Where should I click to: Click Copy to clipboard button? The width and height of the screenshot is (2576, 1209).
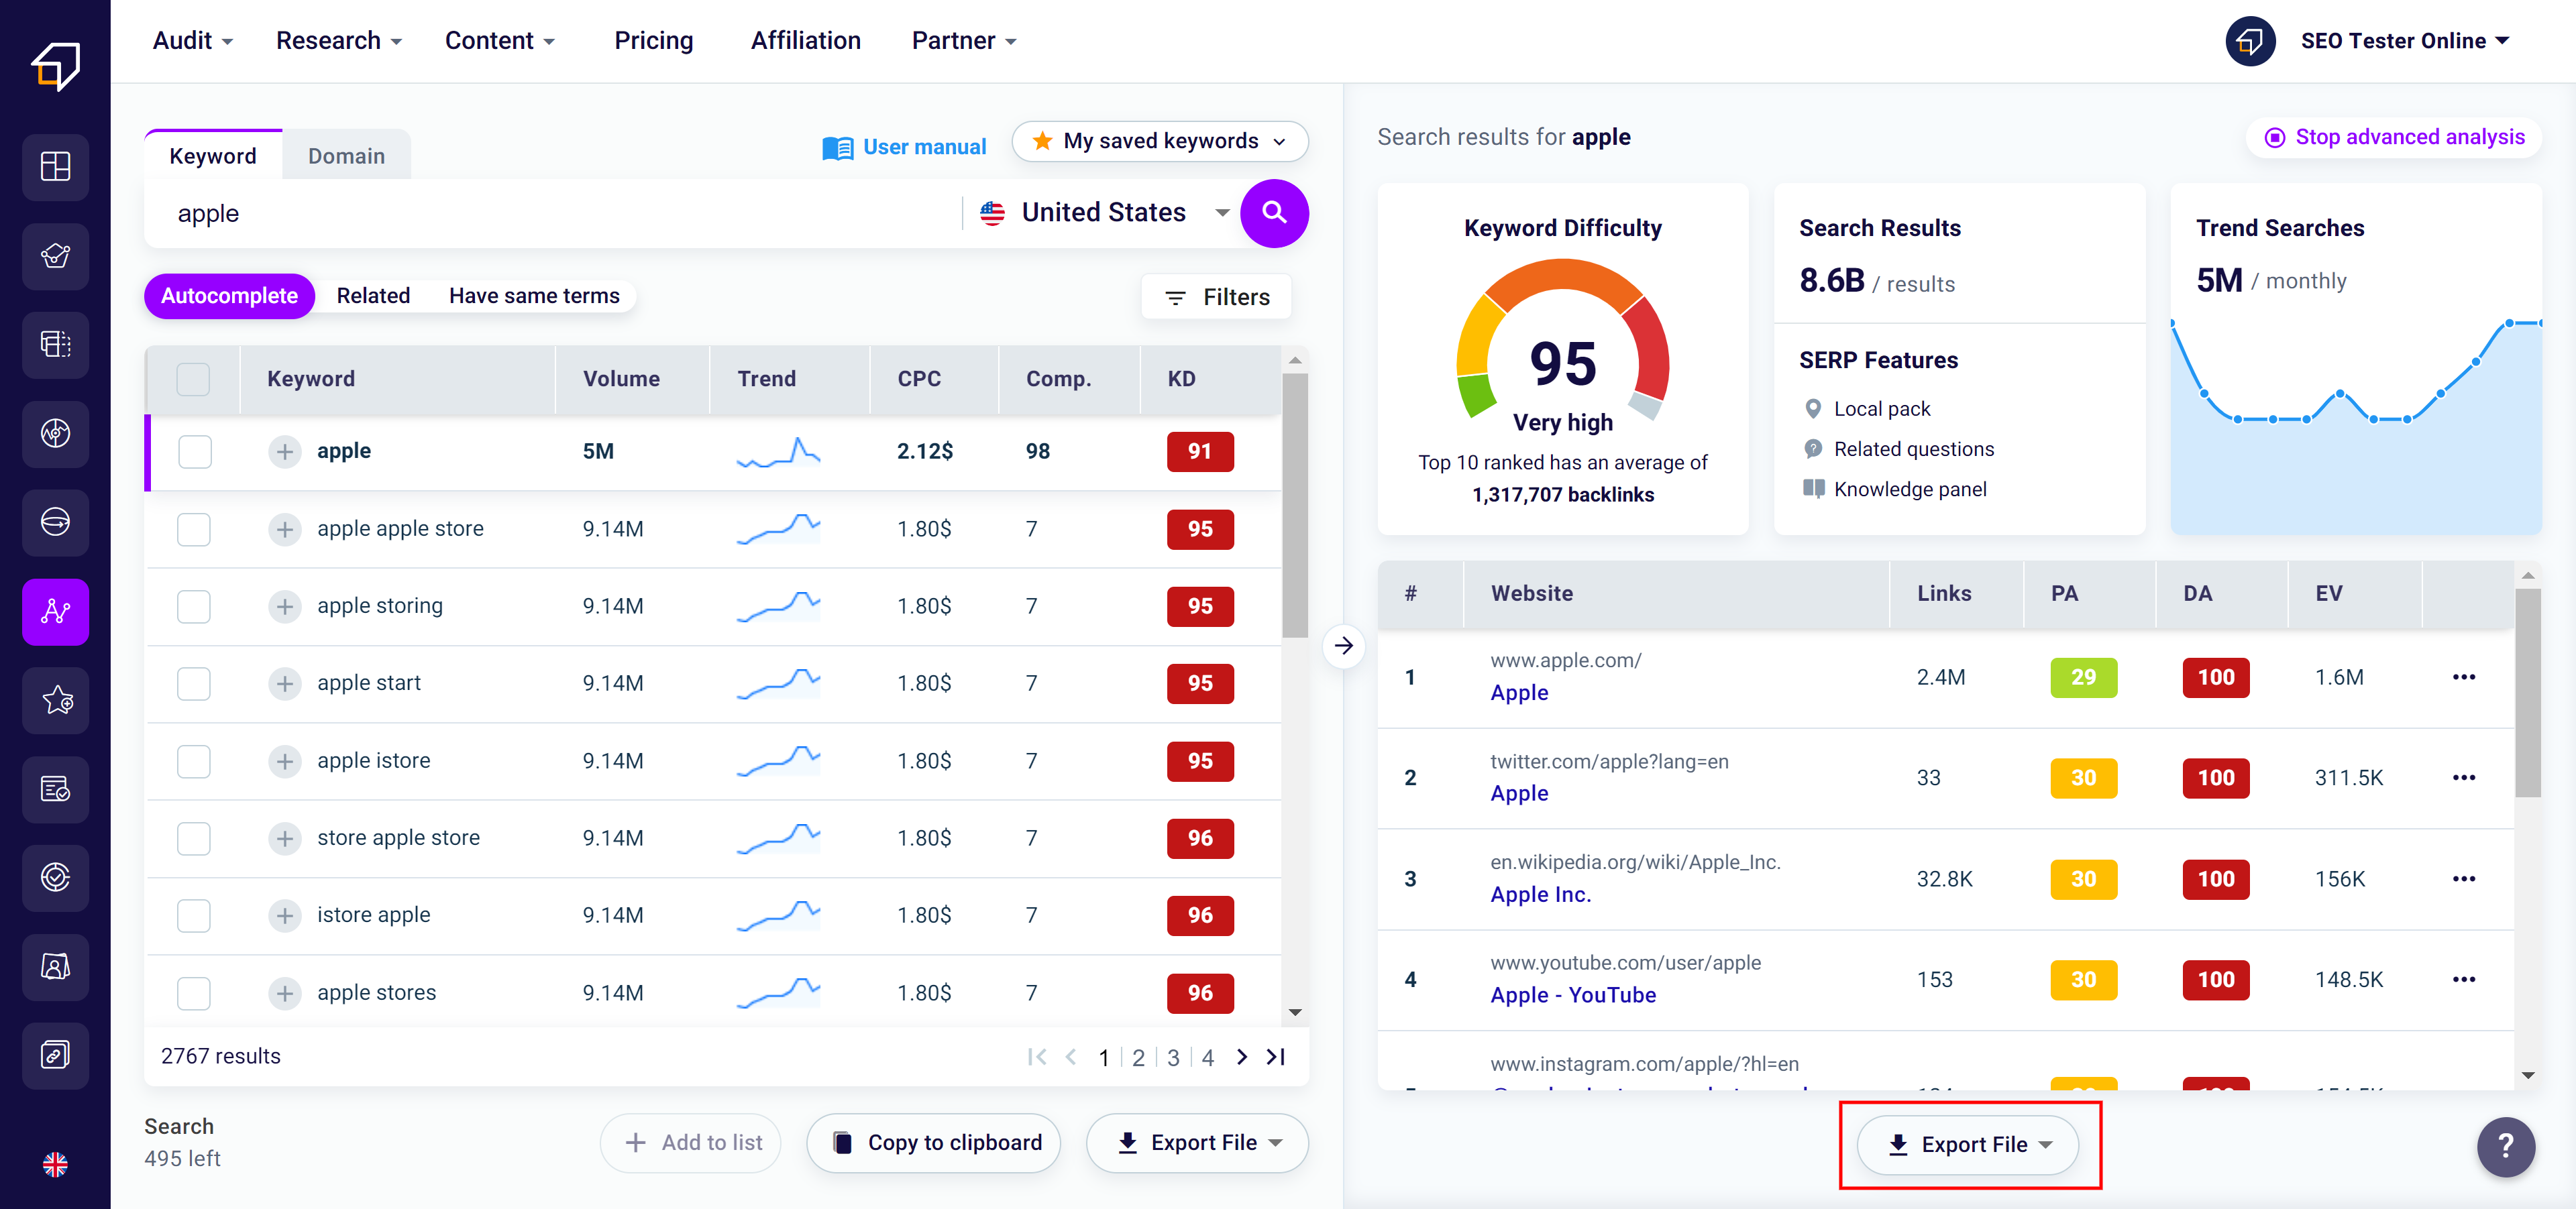coord(934,1143)
